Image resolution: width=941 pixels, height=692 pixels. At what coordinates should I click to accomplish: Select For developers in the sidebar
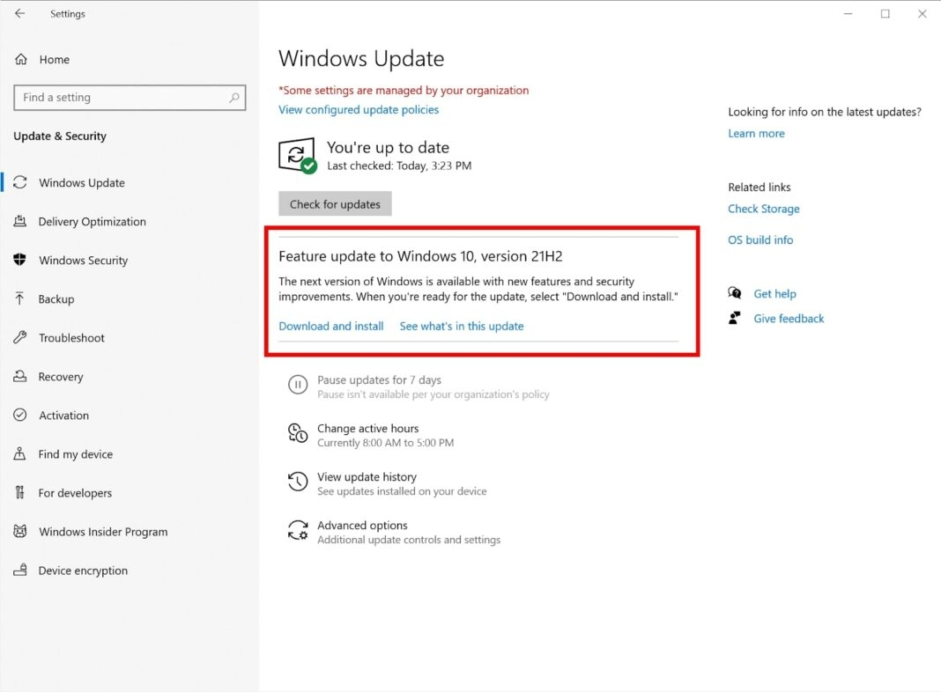[20, 492]
